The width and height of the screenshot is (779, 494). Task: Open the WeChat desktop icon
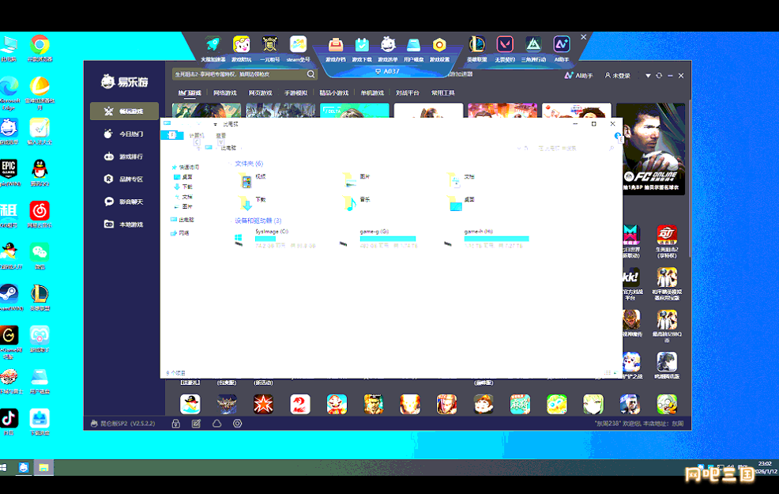(40, 252)
